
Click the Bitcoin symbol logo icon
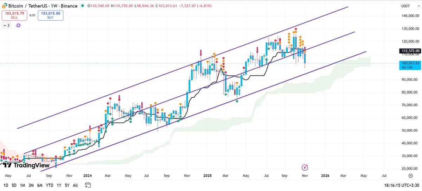pos(4,6)
